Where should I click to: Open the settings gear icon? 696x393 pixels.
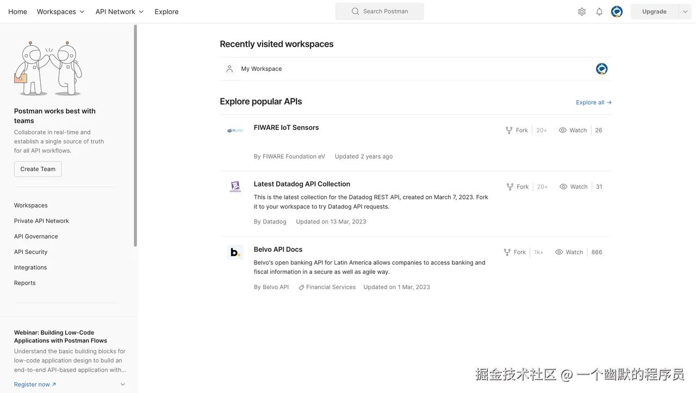coord(582,11)
